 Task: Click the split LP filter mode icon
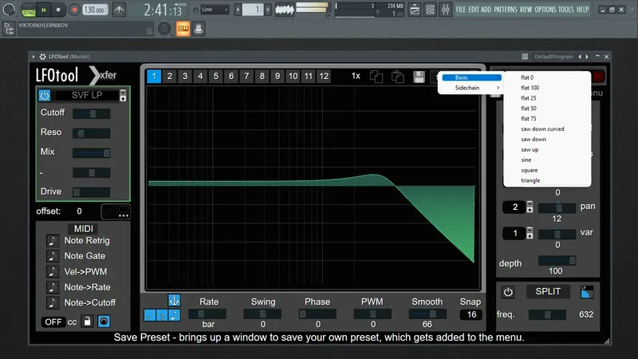tap(587, 292)
